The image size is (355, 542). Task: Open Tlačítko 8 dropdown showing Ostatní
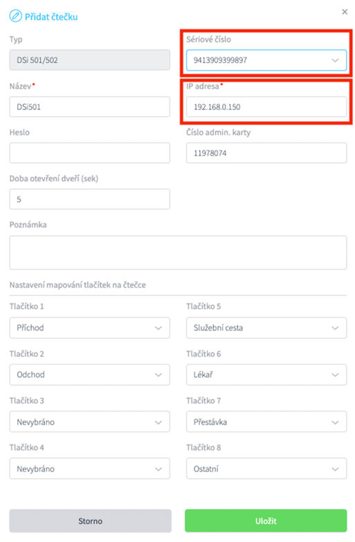click(x=266, y=469)
